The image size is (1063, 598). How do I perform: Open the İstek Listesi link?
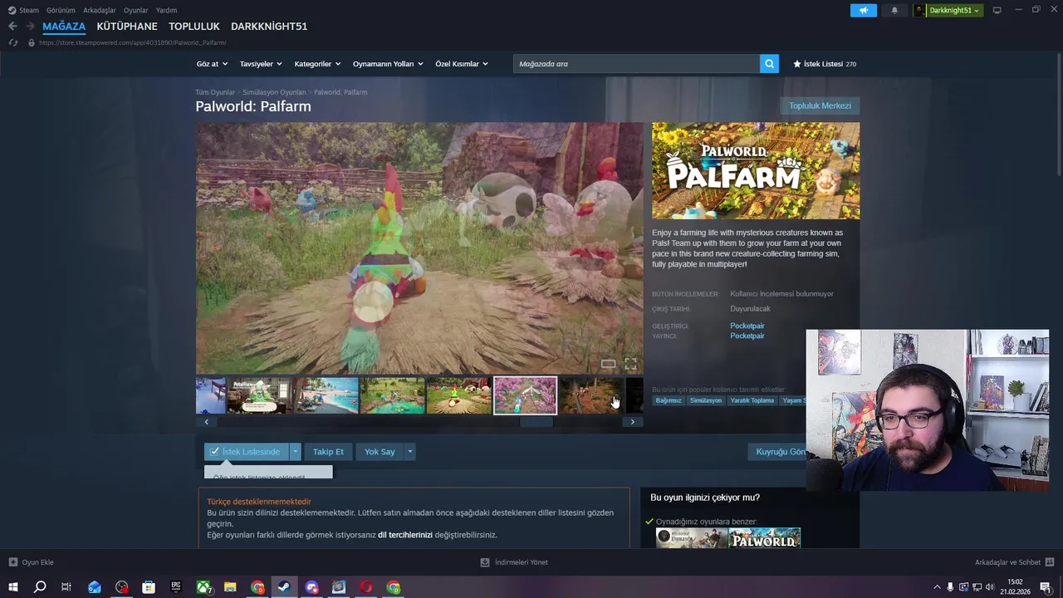coord(823,64)
